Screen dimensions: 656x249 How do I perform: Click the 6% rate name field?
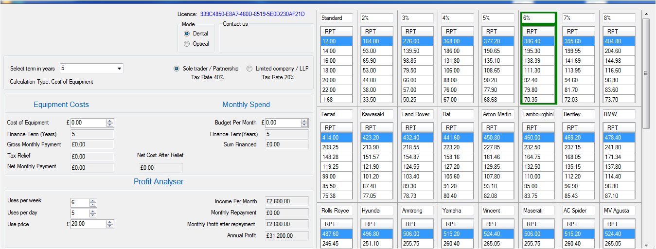click(x=538, y=18)
